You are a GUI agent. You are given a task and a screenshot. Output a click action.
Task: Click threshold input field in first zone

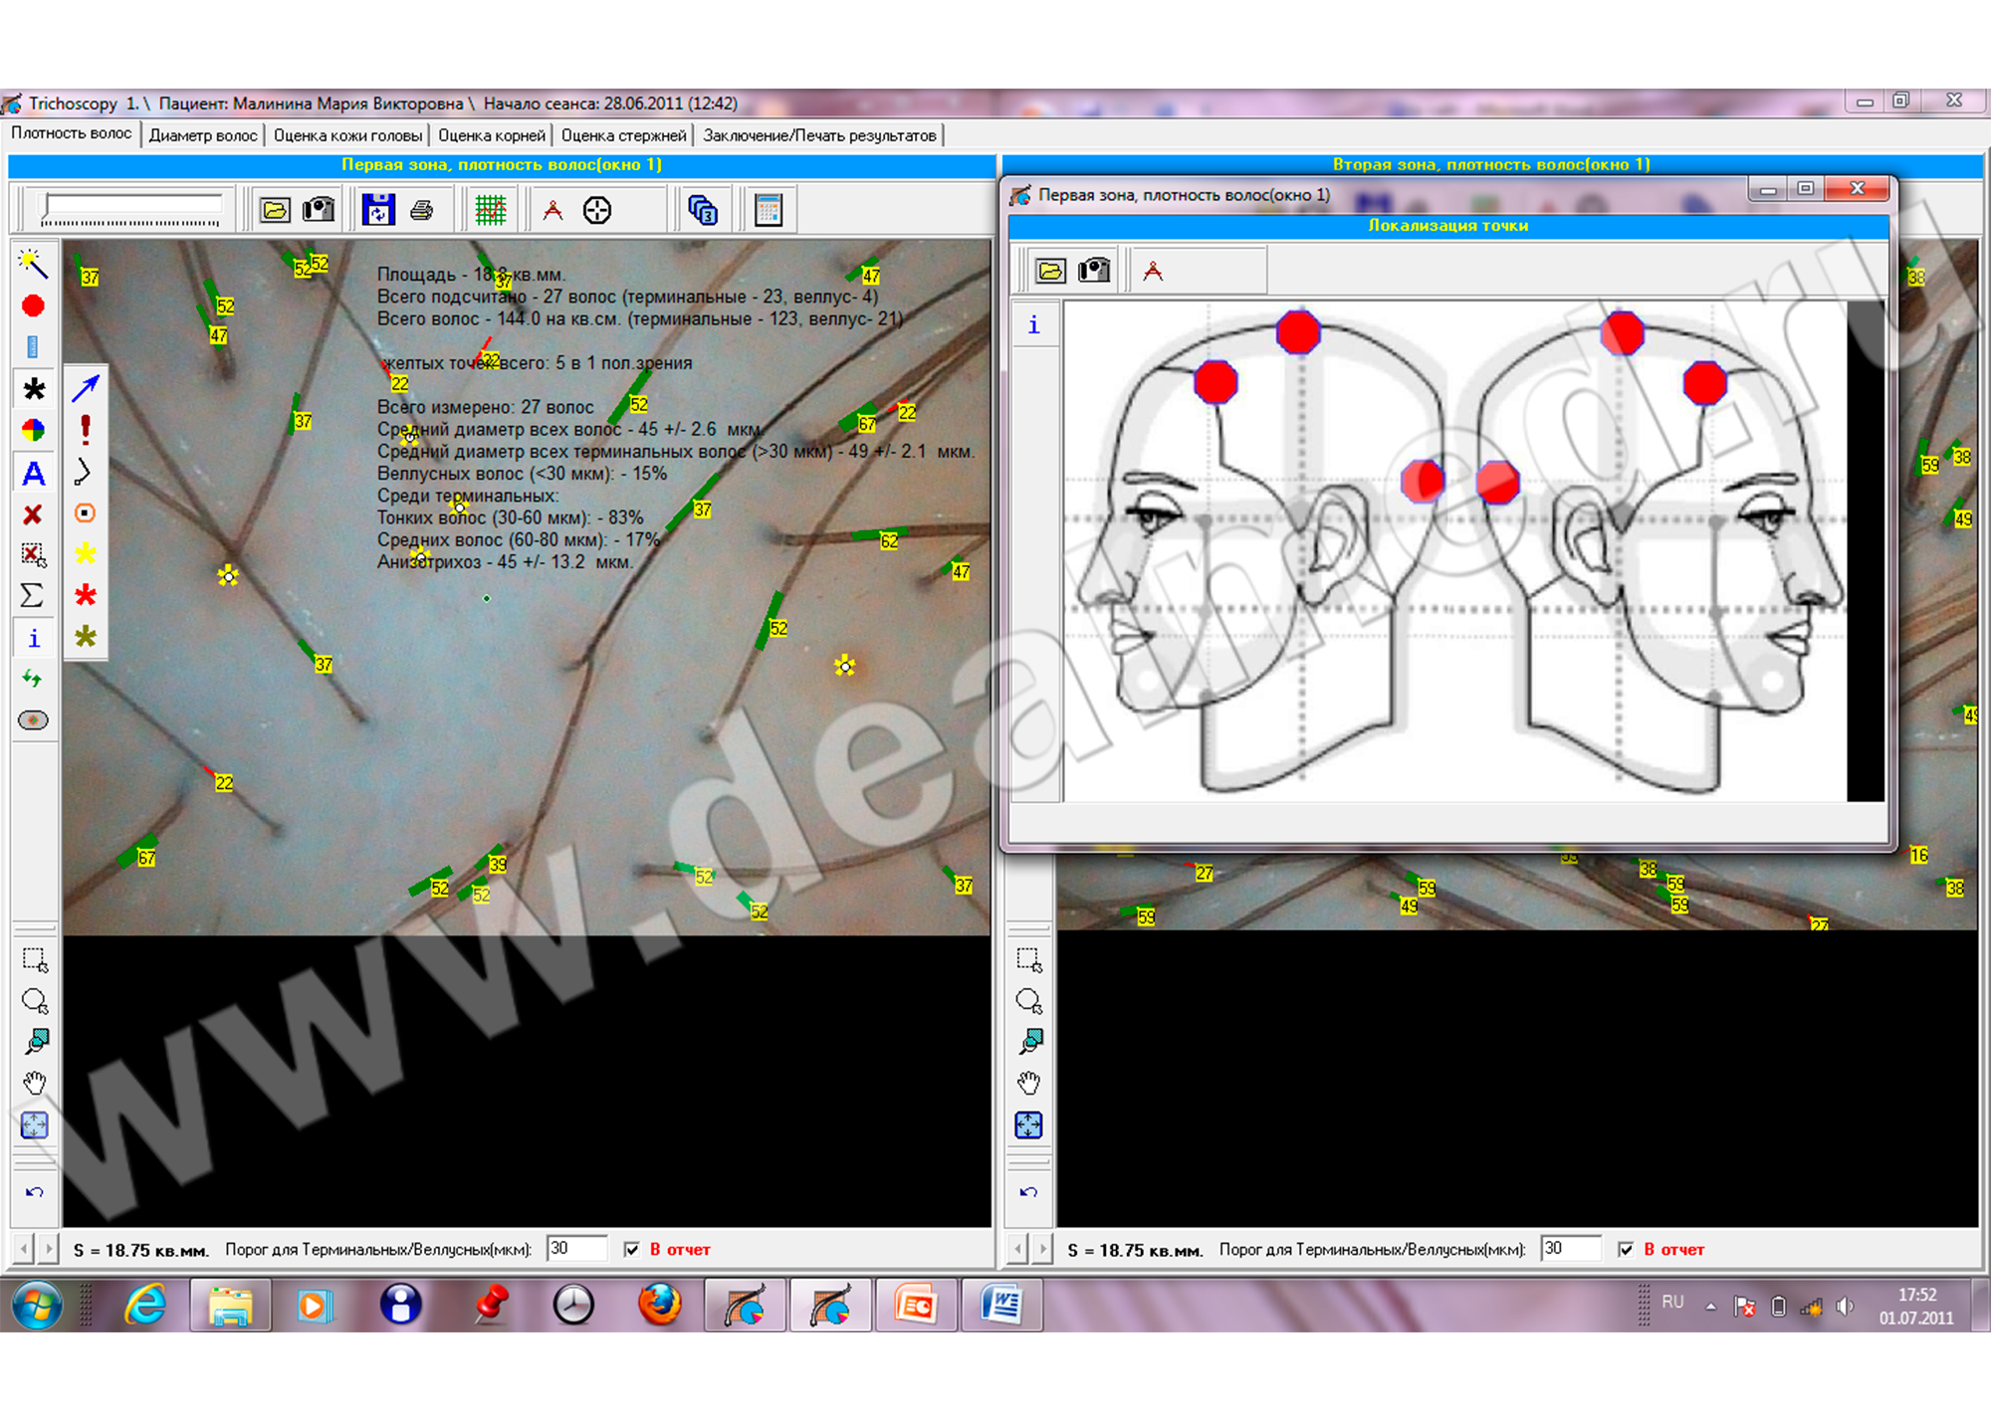pos(576,1249)
